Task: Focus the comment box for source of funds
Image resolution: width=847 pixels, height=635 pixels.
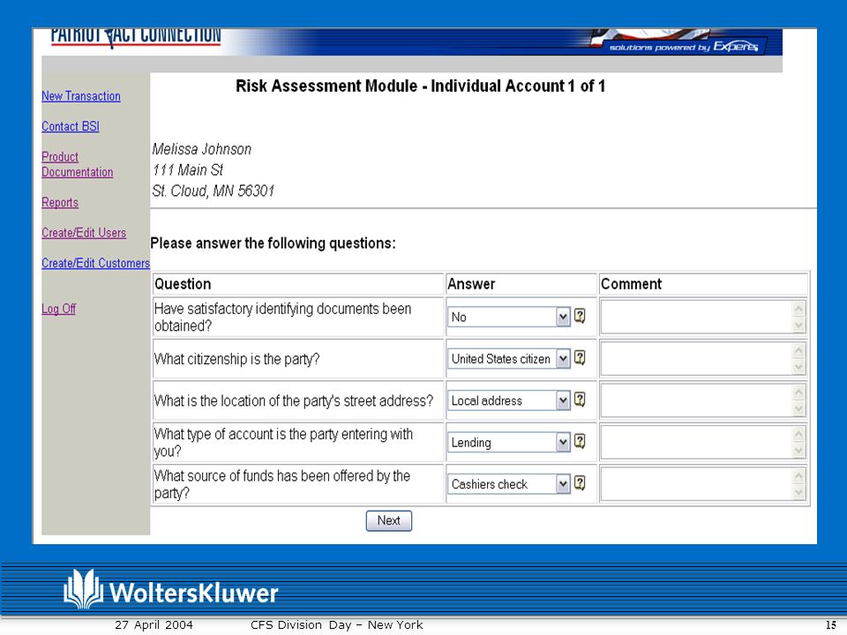Action: (x=703, y=484)
